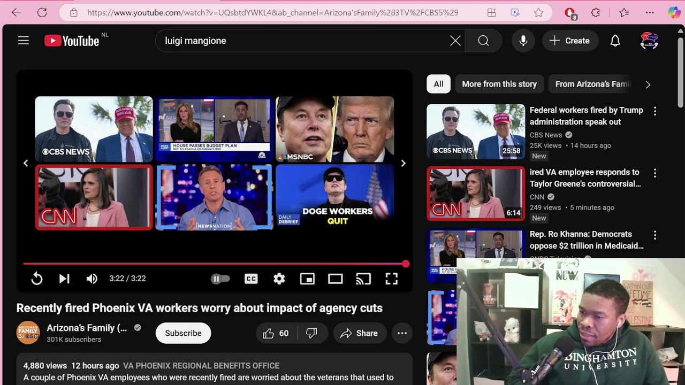Open the picture-in-picture address bar icon

coord(515,12)
